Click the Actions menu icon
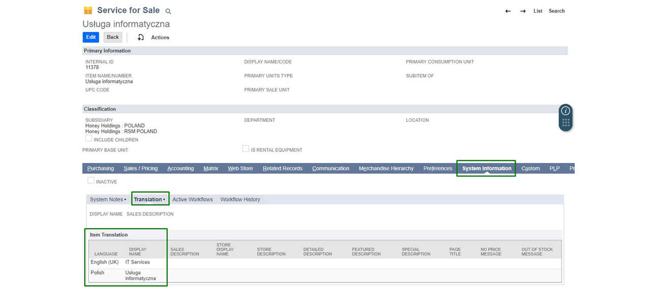This screenshot has height=288, width=651. pos(141,38)
